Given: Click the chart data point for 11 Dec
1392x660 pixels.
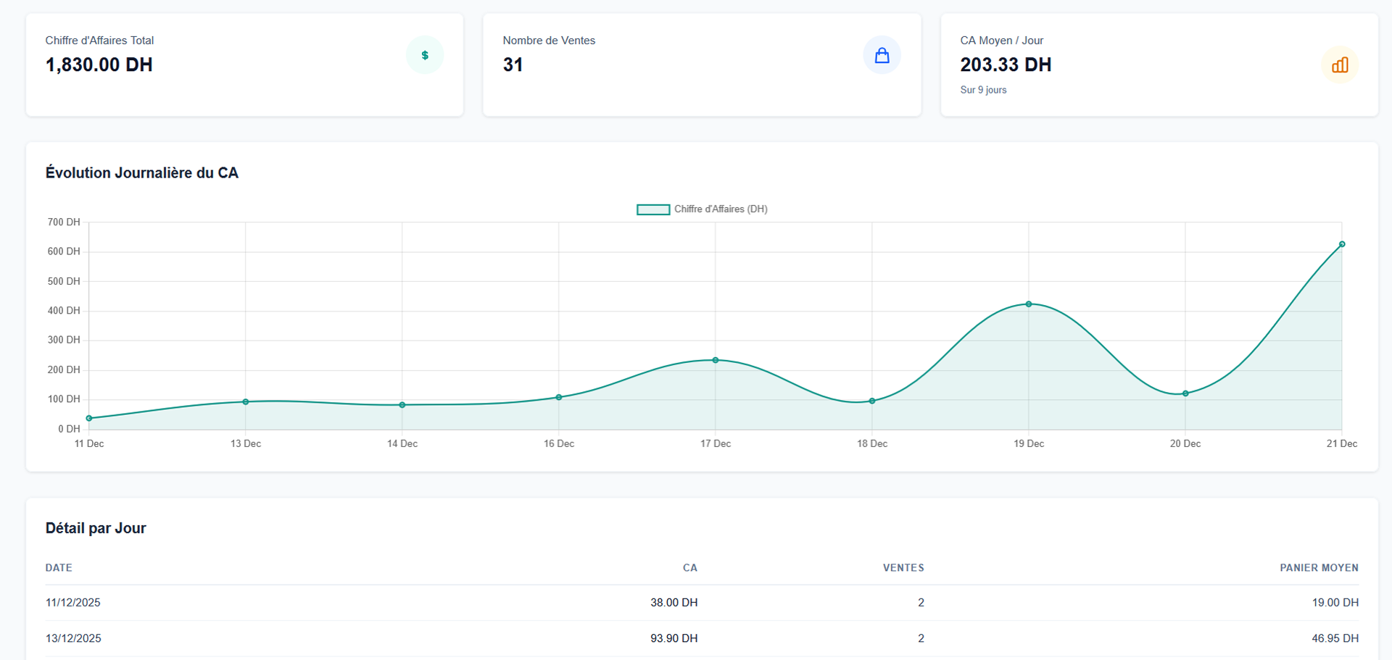Looking at the screenshot, I should coord(89,418).
